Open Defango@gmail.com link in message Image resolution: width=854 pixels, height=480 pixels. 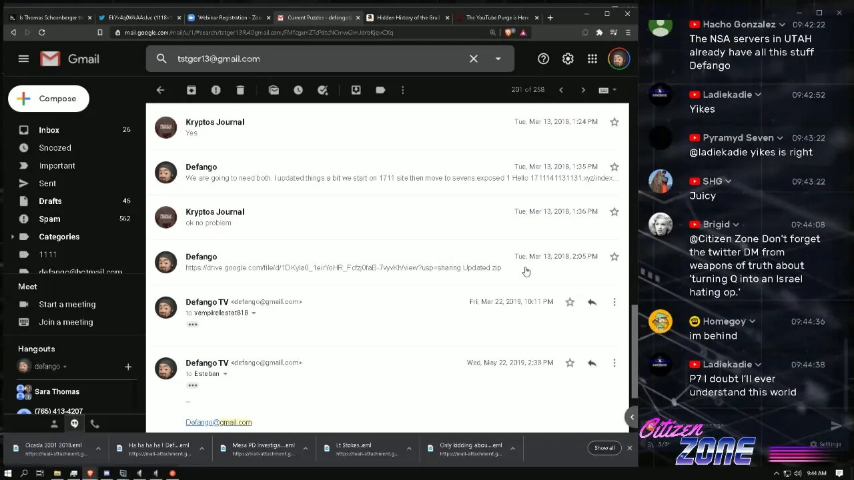point(218,422)
